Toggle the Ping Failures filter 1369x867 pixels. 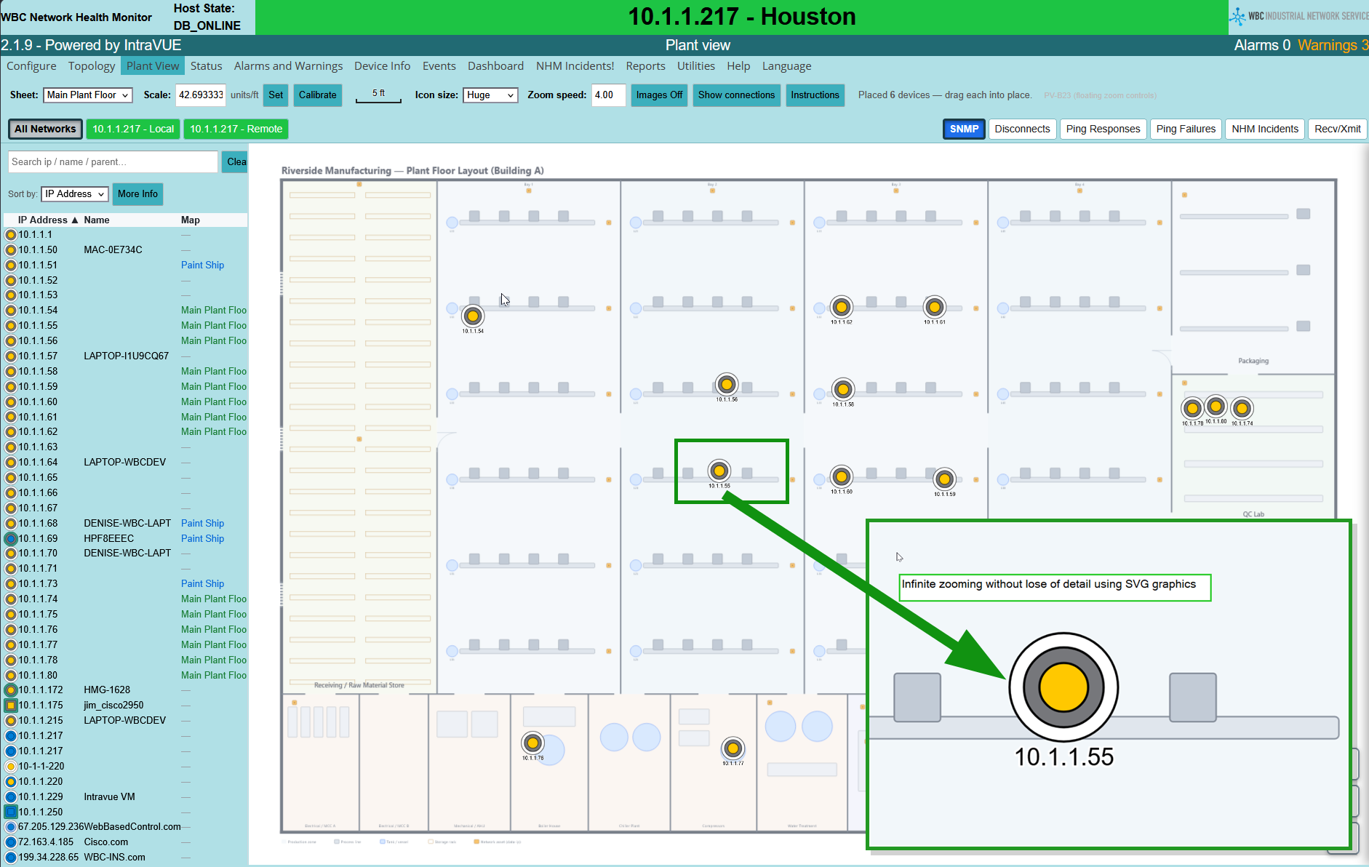[x=1186, y=129]
